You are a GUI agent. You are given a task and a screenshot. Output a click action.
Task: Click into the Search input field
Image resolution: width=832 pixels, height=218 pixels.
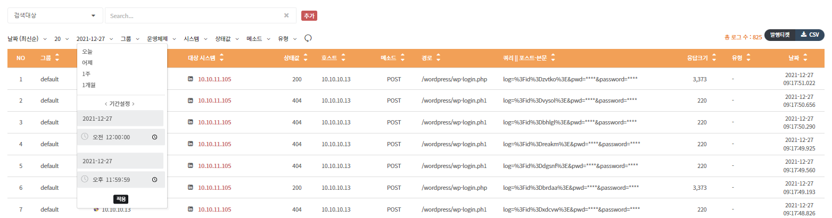[x=194, y=15]
